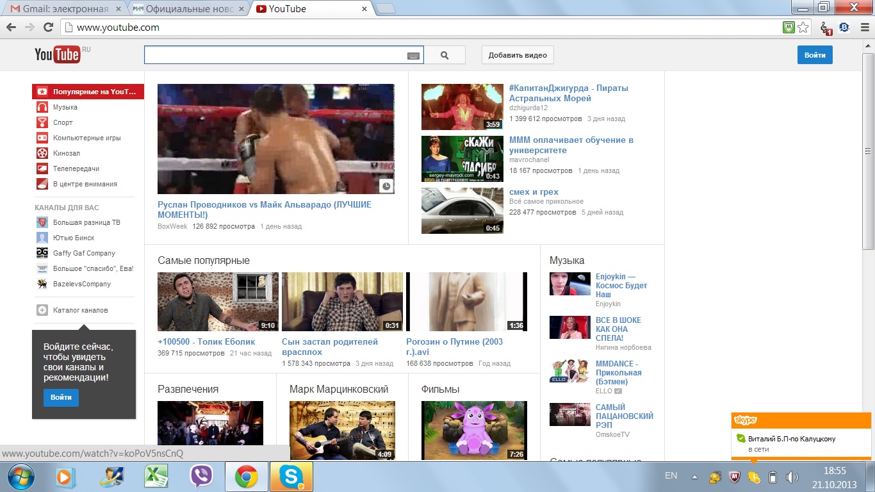Close the YouTube tab
Viewport: 875px width, 492px height.
[x=364, y=9]
